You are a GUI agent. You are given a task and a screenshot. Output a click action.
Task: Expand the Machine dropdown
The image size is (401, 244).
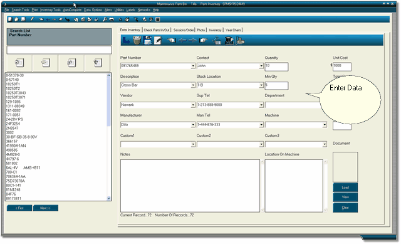click(325, 125)
